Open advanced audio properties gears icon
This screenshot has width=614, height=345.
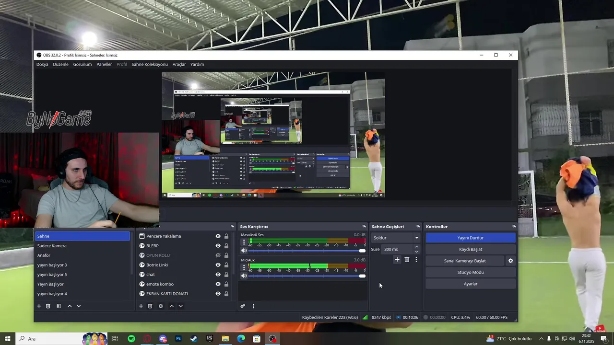click(x=243, y=306)
